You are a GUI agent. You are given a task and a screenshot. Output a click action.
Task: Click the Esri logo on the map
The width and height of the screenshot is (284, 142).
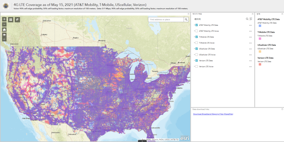click(x=185, y=138)
